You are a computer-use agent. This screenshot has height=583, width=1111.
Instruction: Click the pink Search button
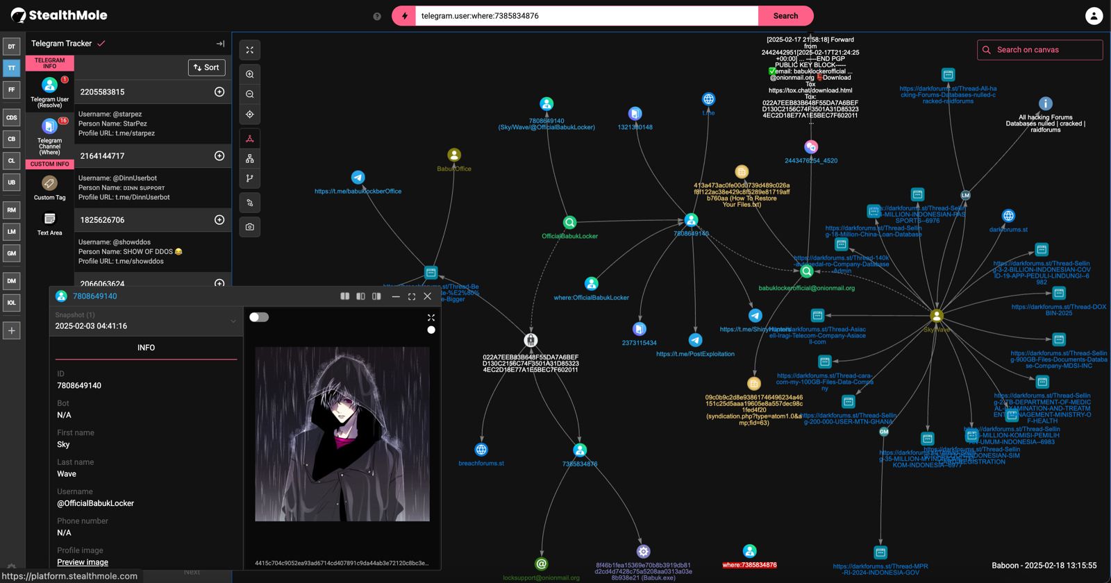point(785,16)
